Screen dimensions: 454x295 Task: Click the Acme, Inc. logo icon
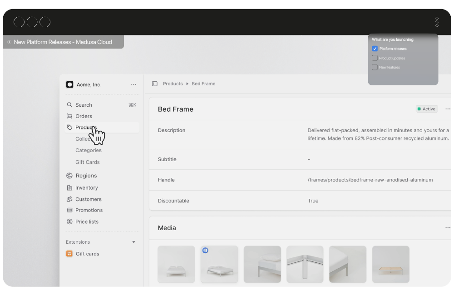coord(69,84)
